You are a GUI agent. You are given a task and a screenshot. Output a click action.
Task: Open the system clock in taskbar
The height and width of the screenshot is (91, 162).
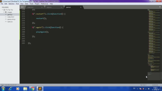[155, 89]
